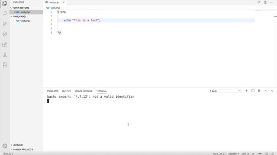Open the feedback smiley in the status bar
The width and height of the screenshot is (277, 155).
(x=267, y=154)
